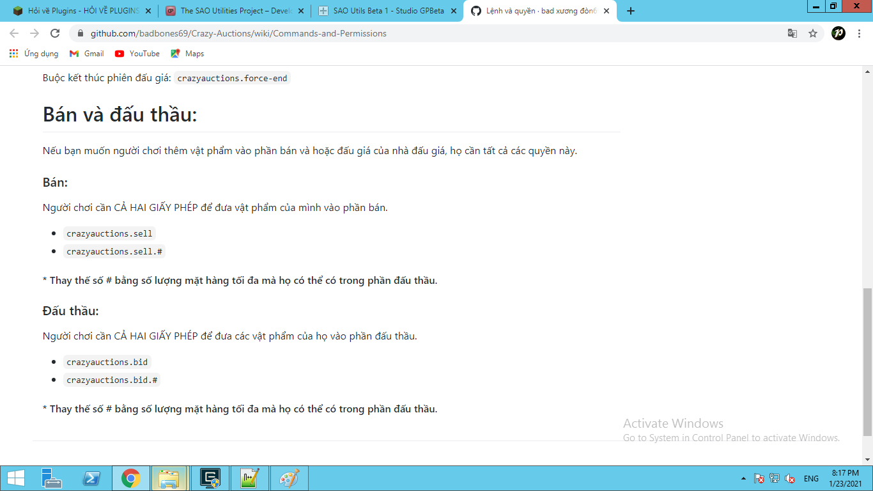The image size is (873, 491).
Task: Open the Maps bookmark
Action: 187,54
